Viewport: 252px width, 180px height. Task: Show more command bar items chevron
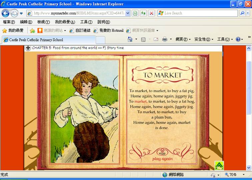[249, 37]
